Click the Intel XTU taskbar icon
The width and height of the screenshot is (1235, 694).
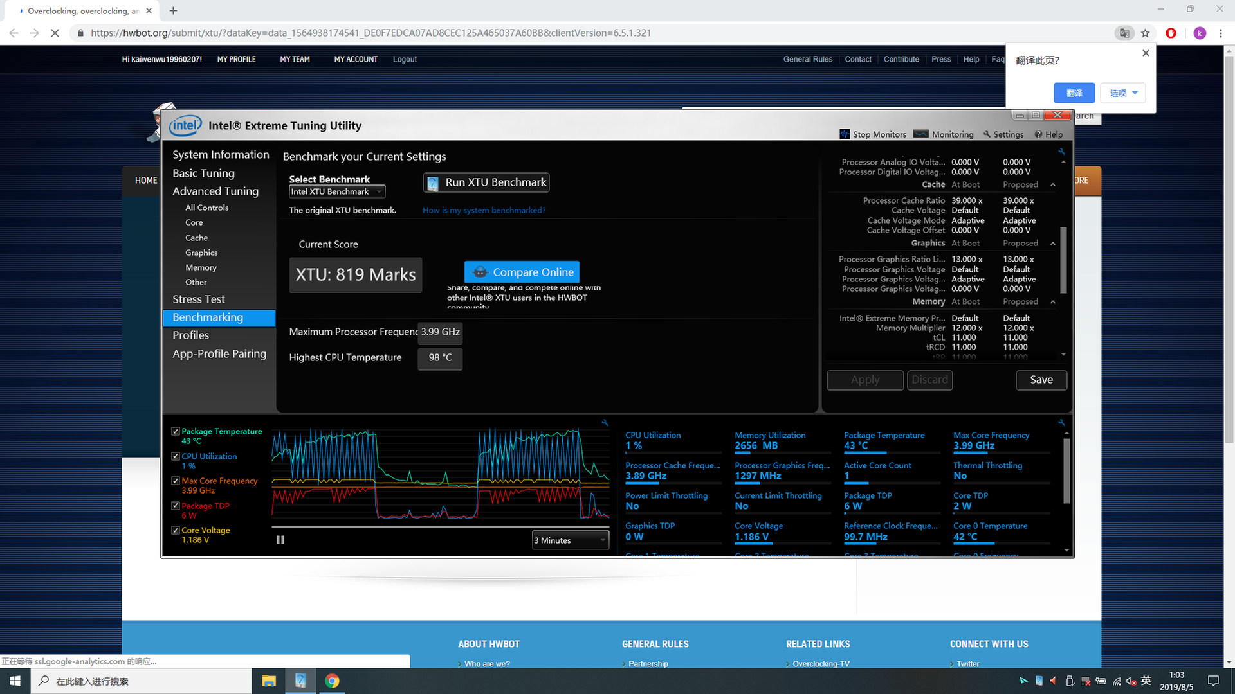[300, 681]
